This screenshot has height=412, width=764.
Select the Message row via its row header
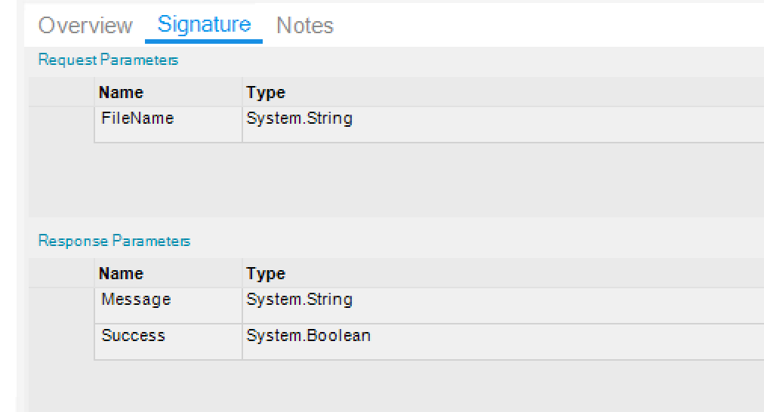(x=62, y=306)
